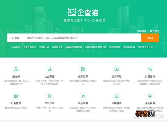Click the 企业变更 title text
The height and width of the screenshot is (122, 167).
(150, 103)
